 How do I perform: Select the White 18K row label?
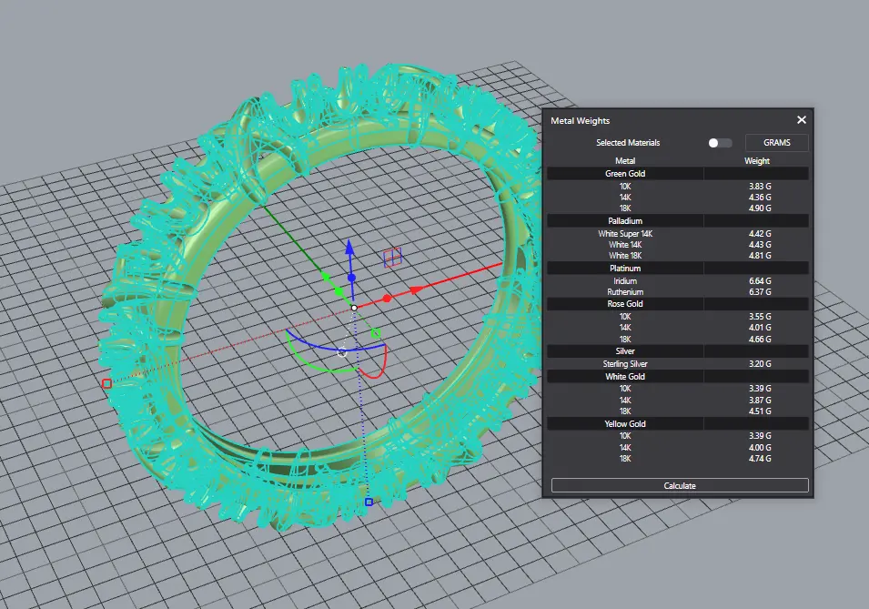[625, 256]
